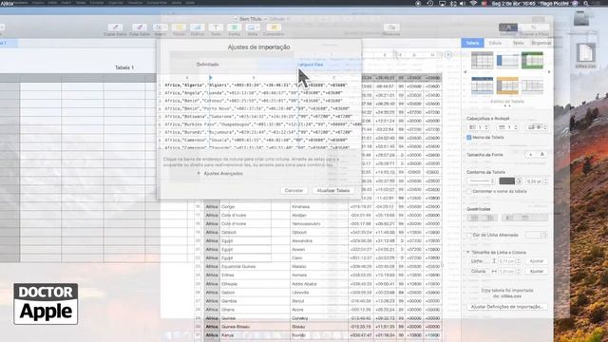
Task: Toggle header column gridlines in Quadrículas
Action: tap(509, 218)
